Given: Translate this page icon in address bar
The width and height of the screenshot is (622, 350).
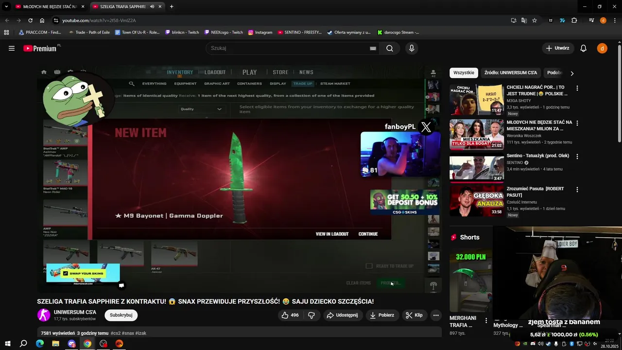Looking at the screenshot, I should pos(524,20).
